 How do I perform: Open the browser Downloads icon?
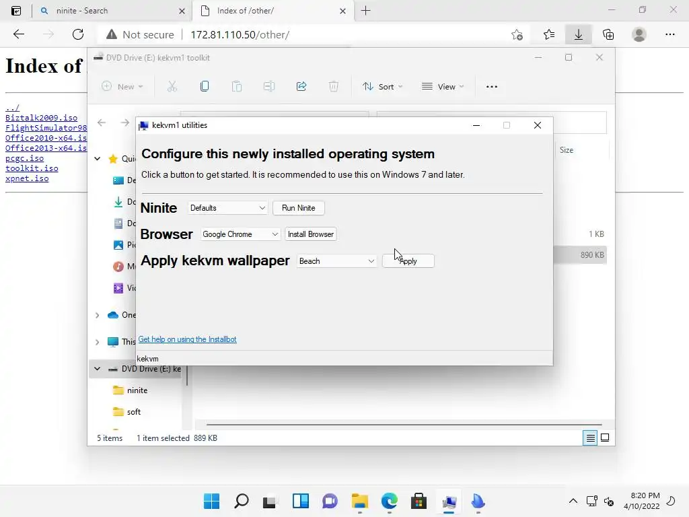[x=578, y=34]
